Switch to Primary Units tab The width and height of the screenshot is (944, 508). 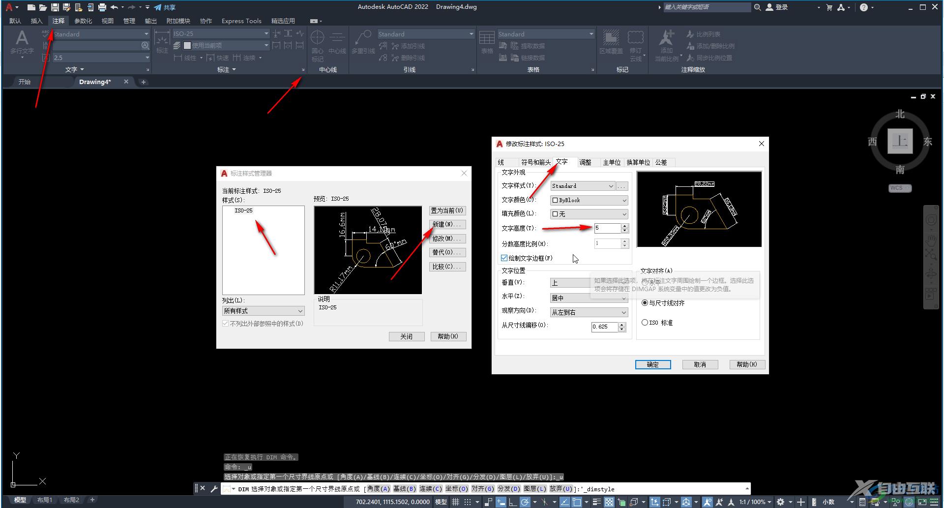(612, 162)
